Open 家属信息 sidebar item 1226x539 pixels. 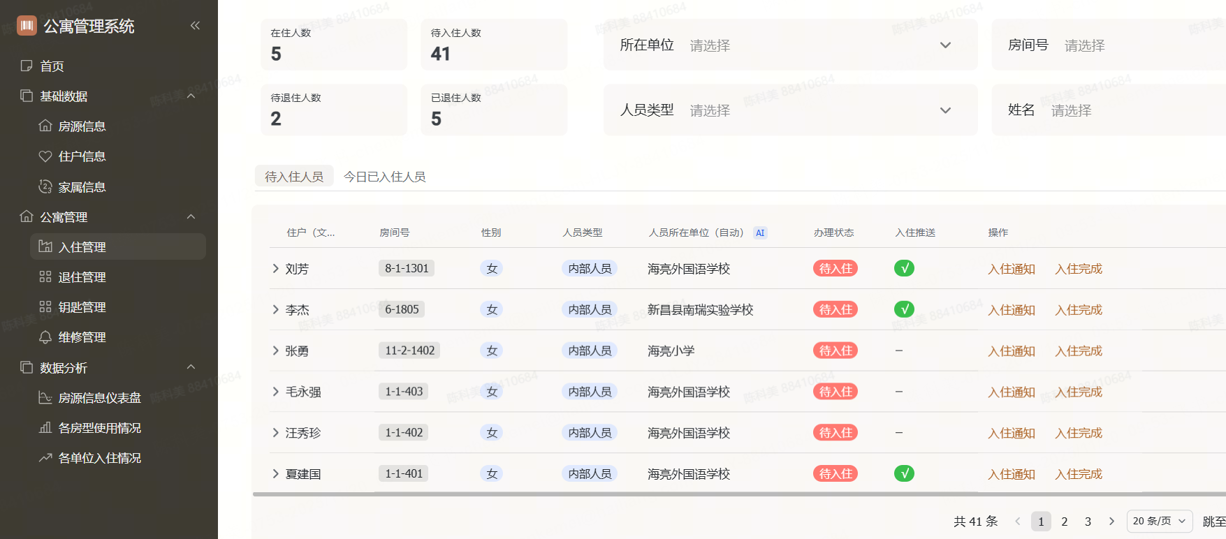click(82, 187)
